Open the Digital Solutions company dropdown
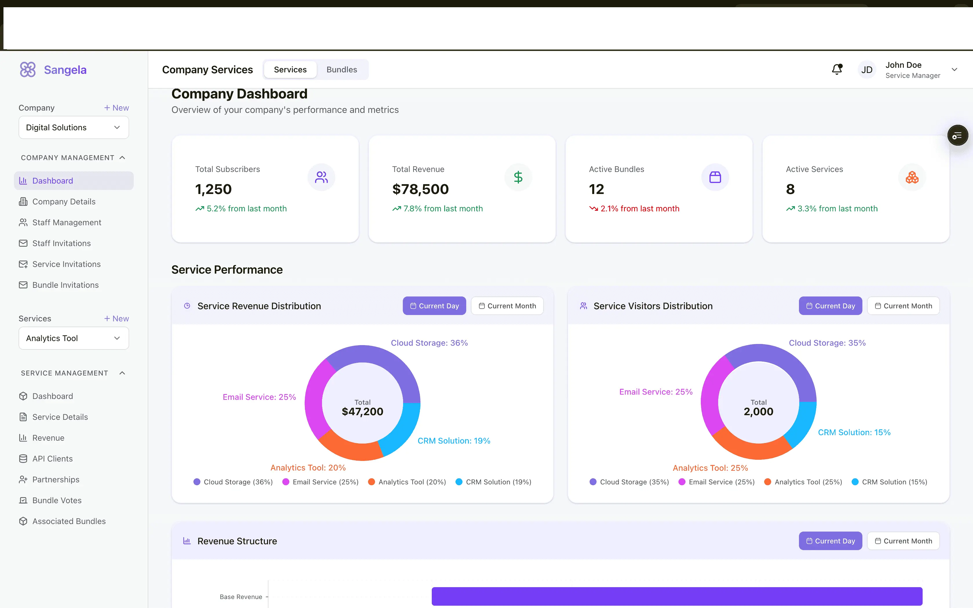 click(74, 127)
